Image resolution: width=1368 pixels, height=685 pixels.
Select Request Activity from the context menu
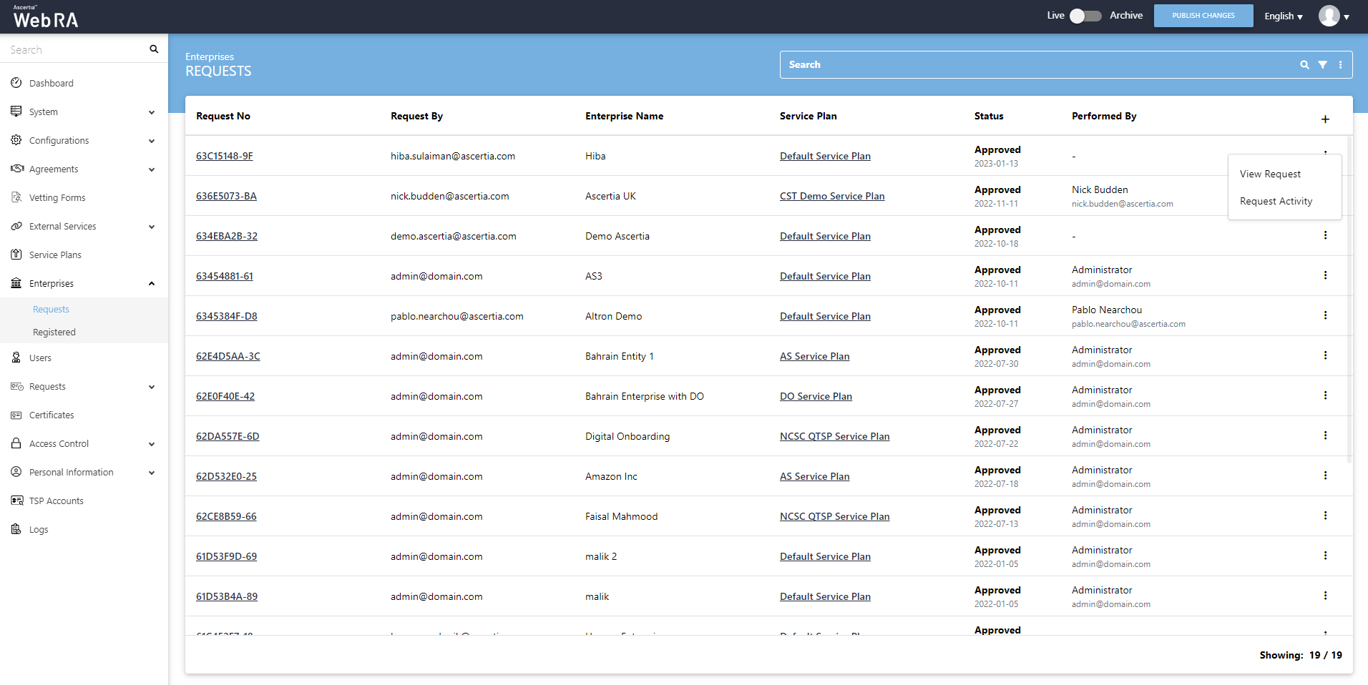1276,202
